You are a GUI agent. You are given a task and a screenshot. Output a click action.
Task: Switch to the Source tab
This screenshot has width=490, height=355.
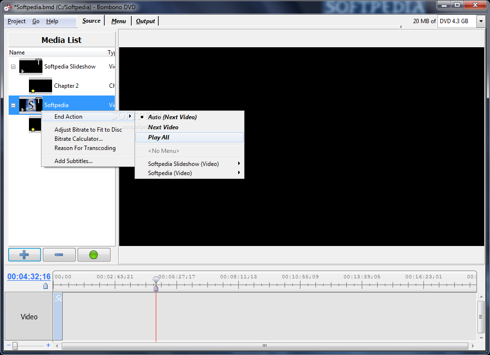point(91,21)
